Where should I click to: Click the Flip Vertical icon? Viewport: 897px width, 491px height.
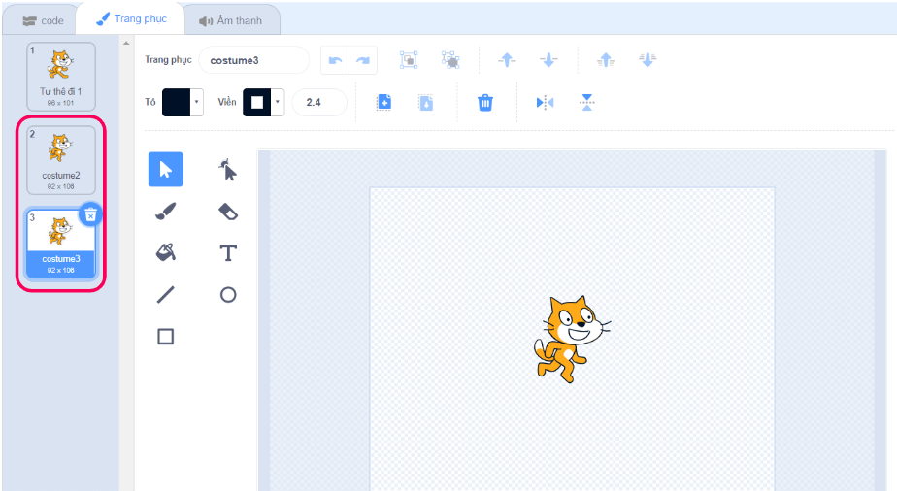(587, 103)
